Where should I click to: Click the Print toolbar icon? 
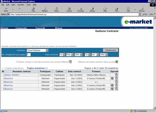pos(116,9)
